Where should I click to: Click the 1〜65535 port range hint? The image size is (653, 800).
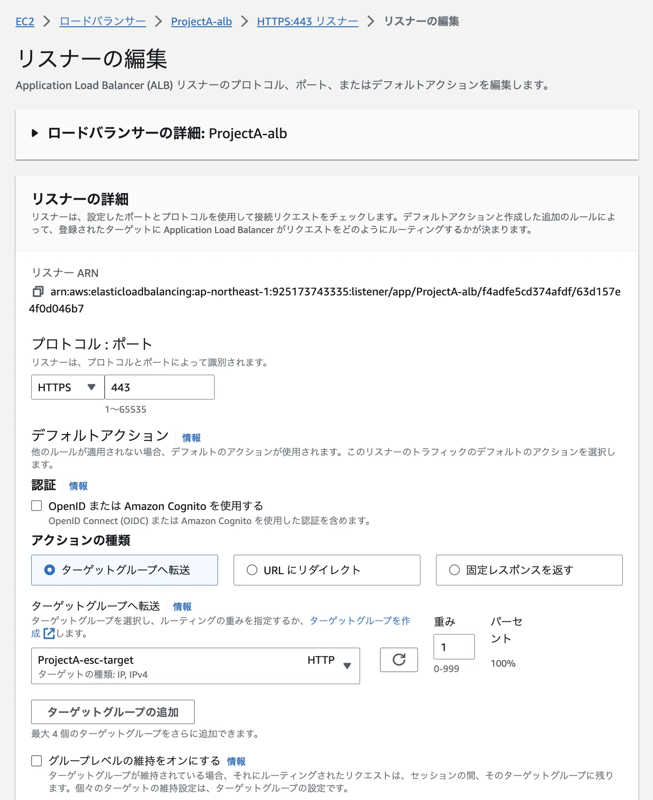tap(126, 409)
